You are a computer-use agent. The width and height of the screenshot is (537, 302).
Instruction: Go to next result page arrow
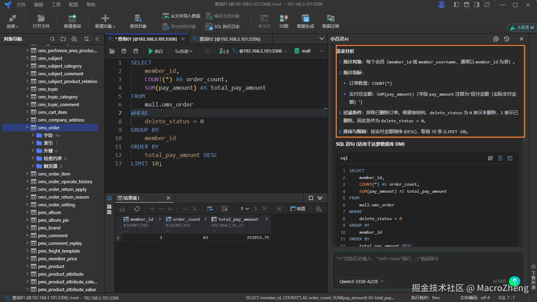tap(256, 209)
